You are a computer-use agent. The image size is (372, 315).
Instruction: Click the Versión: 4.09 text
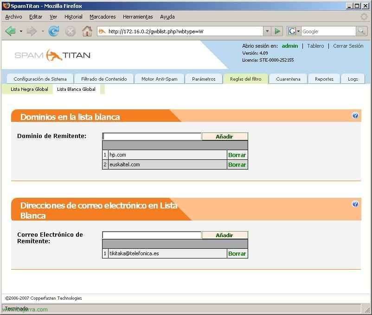(255, 53)
